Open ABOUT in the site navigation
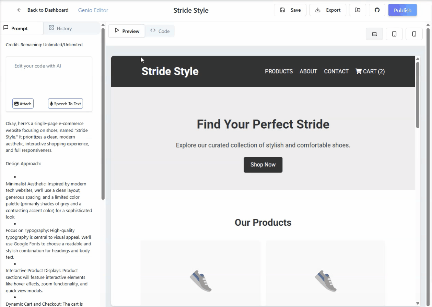 tap(308, 71)
